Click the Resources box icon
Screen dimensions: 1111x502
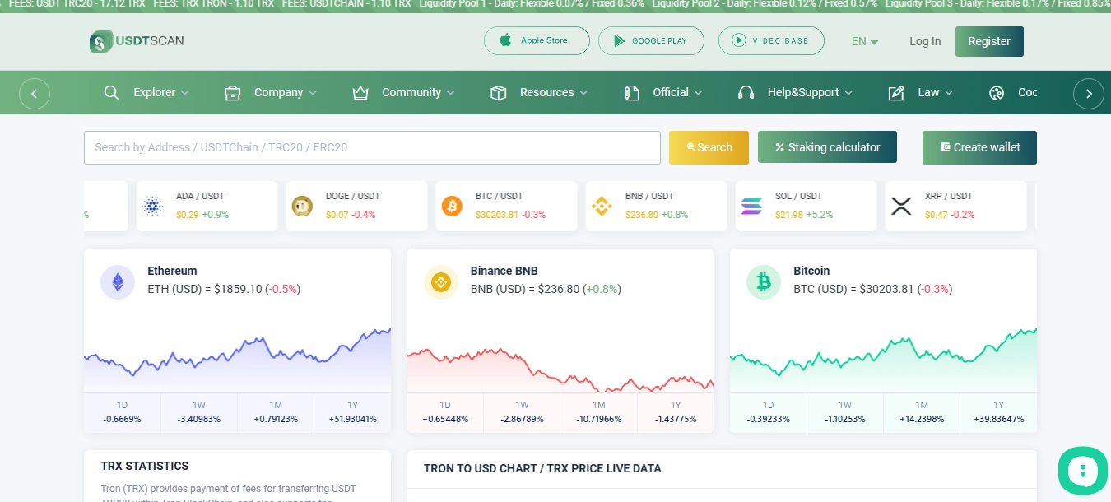[x=498, y=93]
